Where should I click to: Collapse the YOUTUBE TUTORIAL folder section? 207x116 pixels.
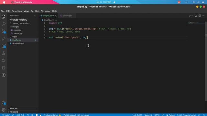23,20
